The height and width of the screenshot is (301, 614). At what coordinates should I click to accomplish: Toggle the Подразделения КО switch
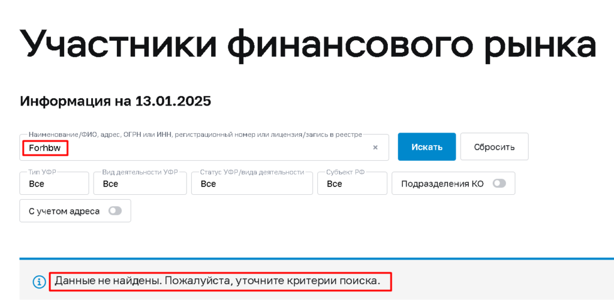pos(499,183)
